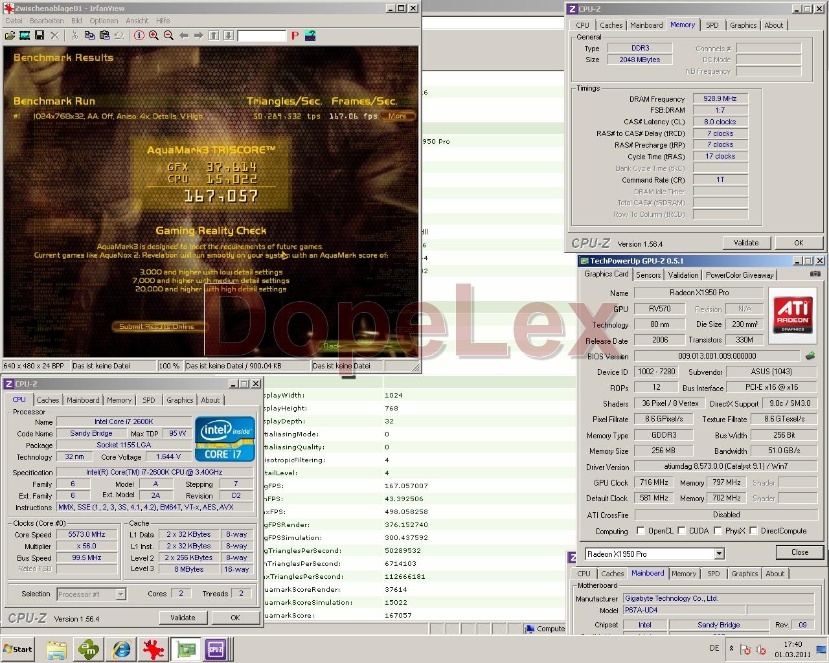Switch to CPU-Z purple taskbar icon
The image size is (829, 663).
(x=216, y=649)
